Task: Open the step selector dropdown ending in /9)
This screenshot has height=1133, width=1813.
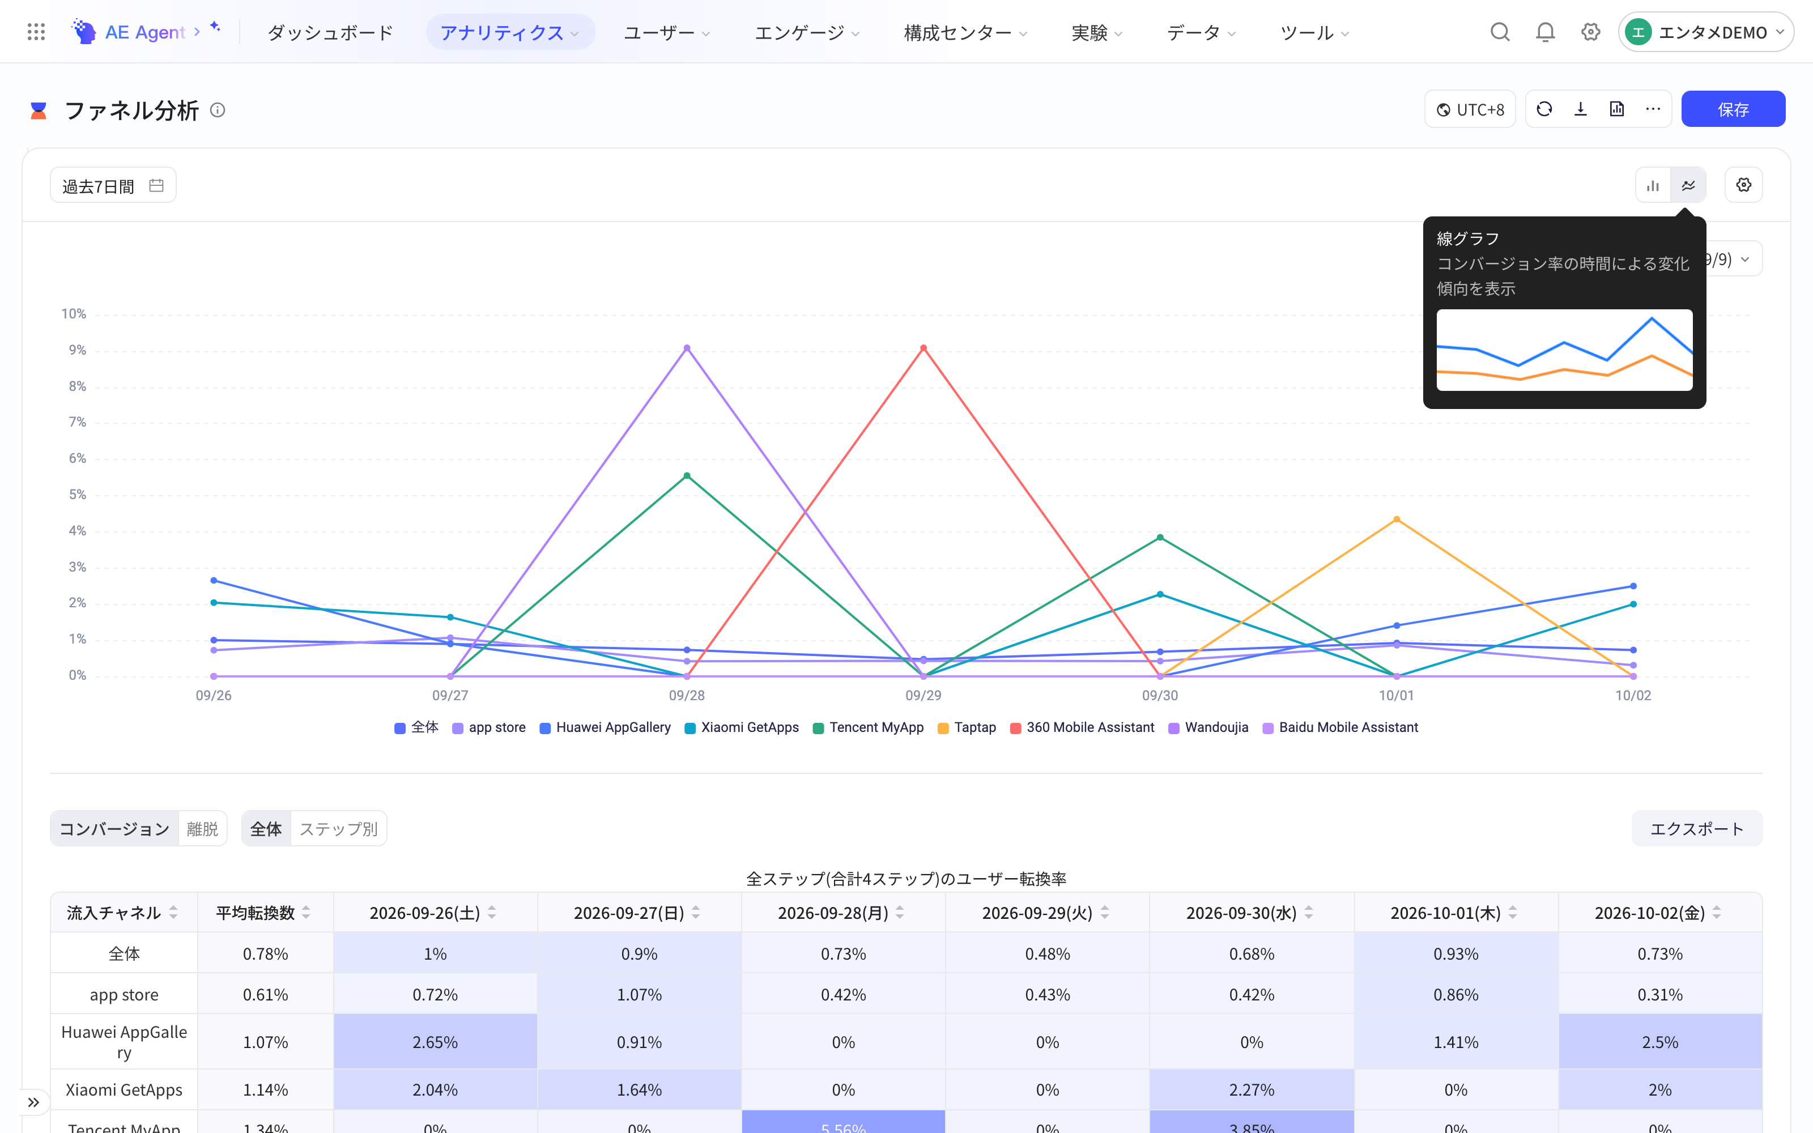Action: pyautogui.click(x=1734, y=259)
